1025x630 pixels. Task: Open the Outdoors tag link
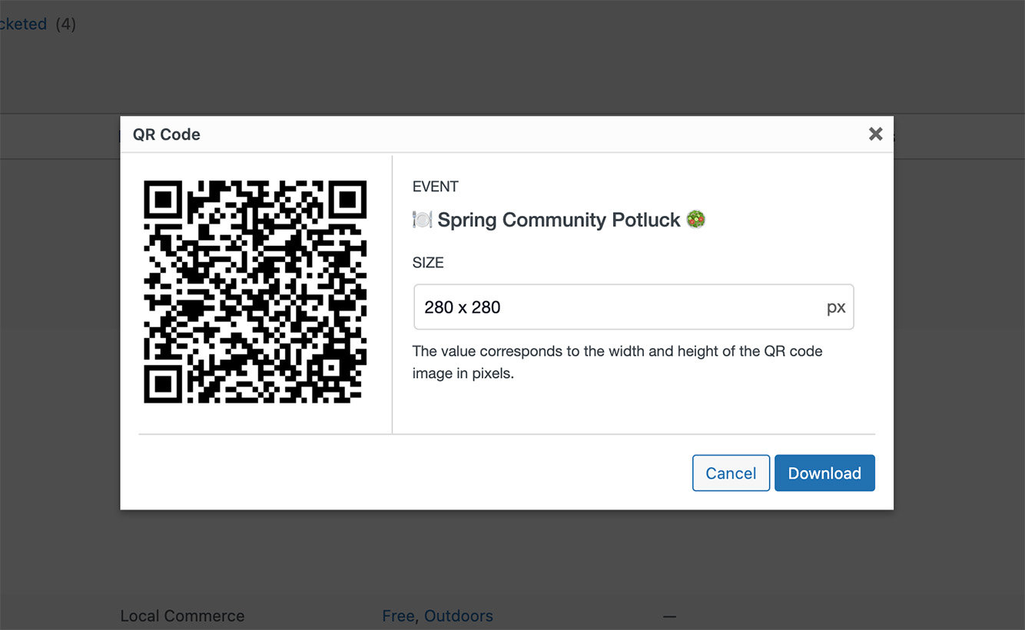pos(459,616)
